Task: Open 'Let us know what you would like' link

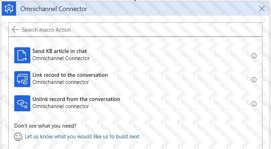Action: pyautogui.click(x=82, y=137)
